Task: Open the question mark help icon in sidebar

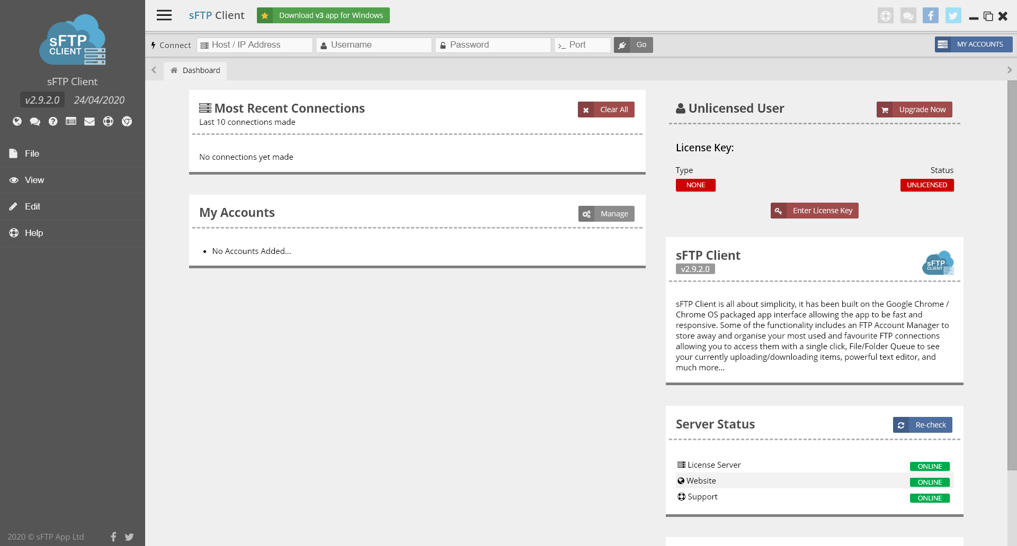Action: point(53,122)
